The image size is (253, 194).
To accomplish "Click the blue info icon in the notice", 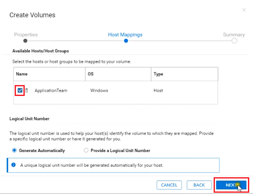I will [x=14, y=165].
